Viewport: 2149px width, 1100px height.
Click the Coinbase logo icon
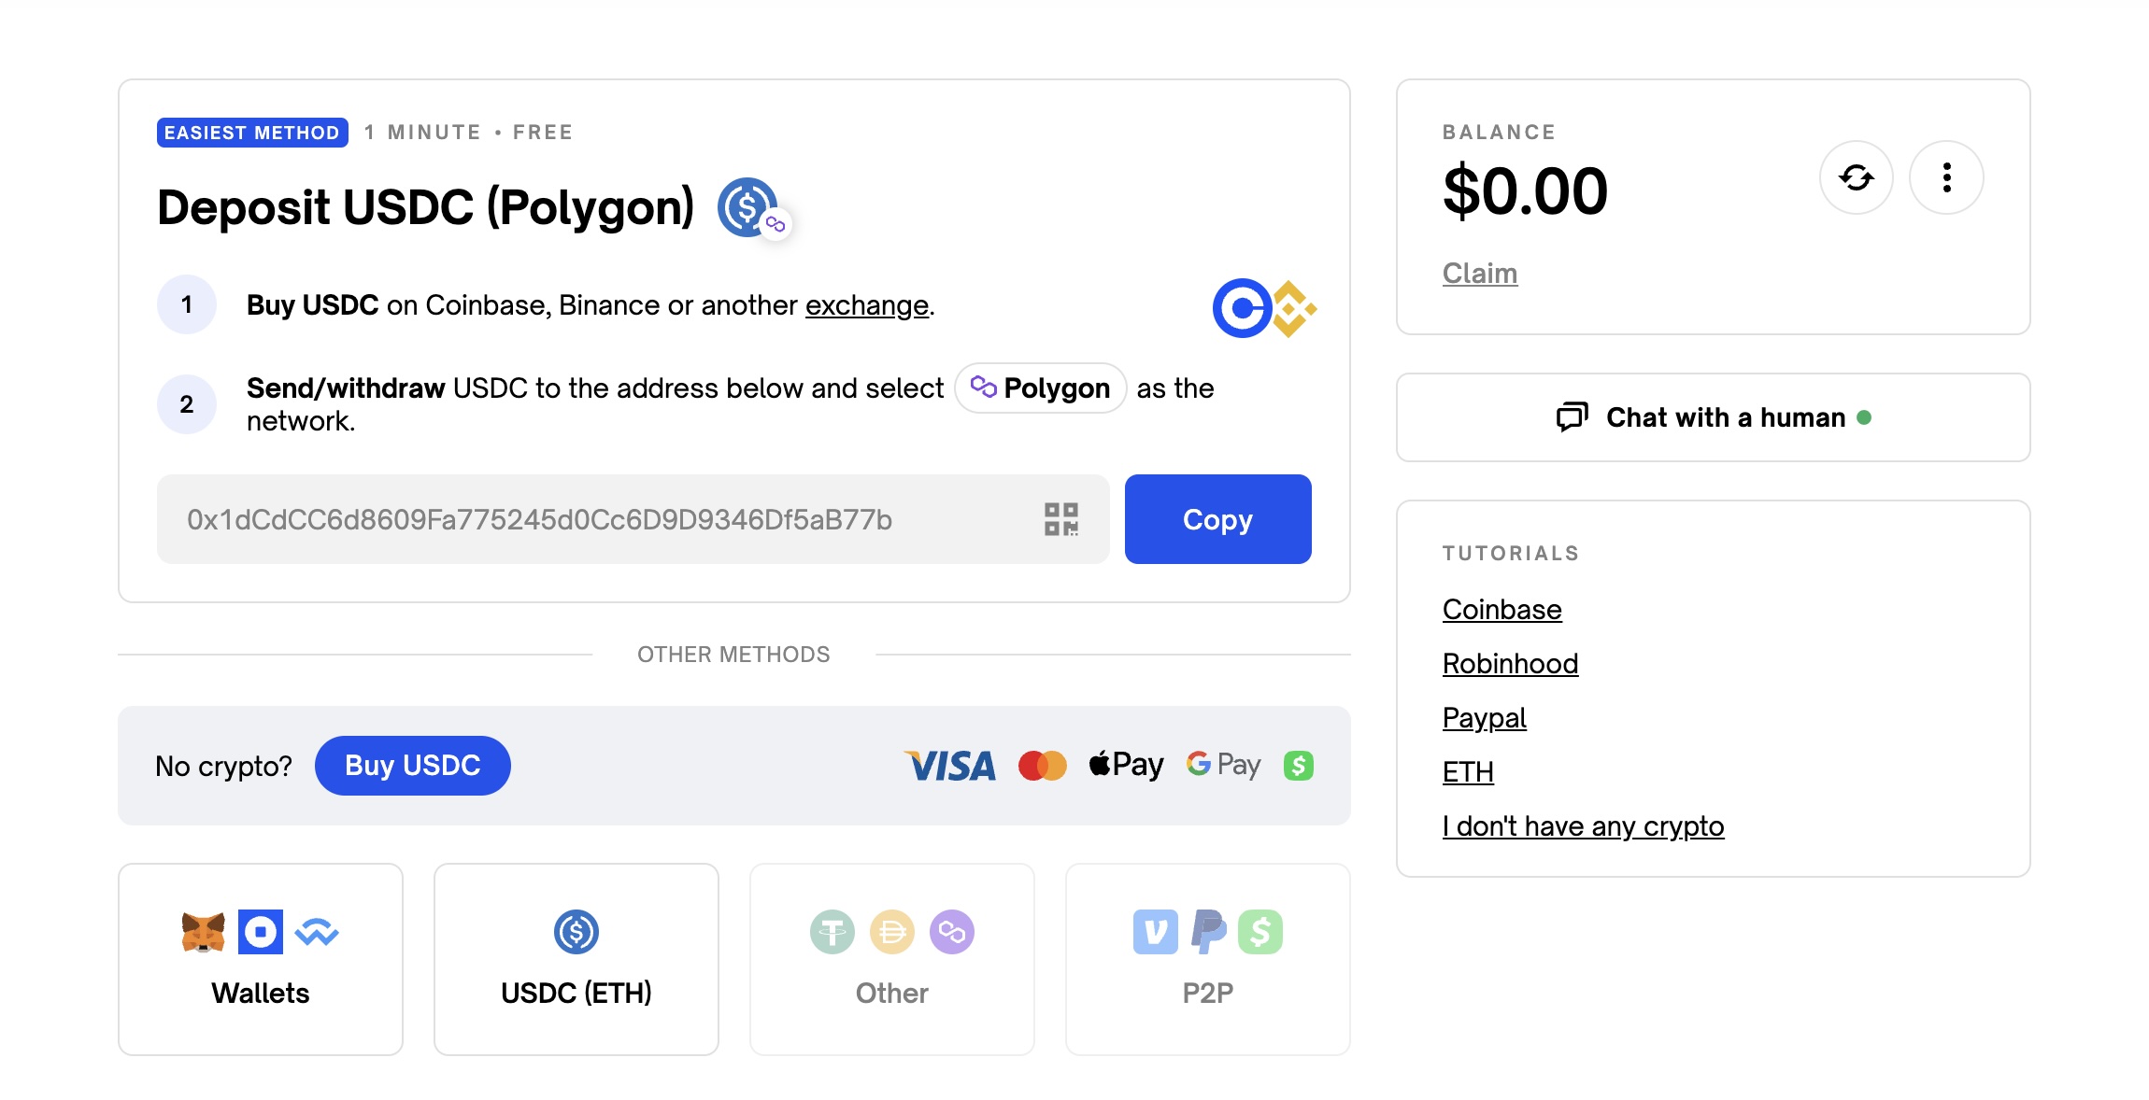click(1241, 308)
